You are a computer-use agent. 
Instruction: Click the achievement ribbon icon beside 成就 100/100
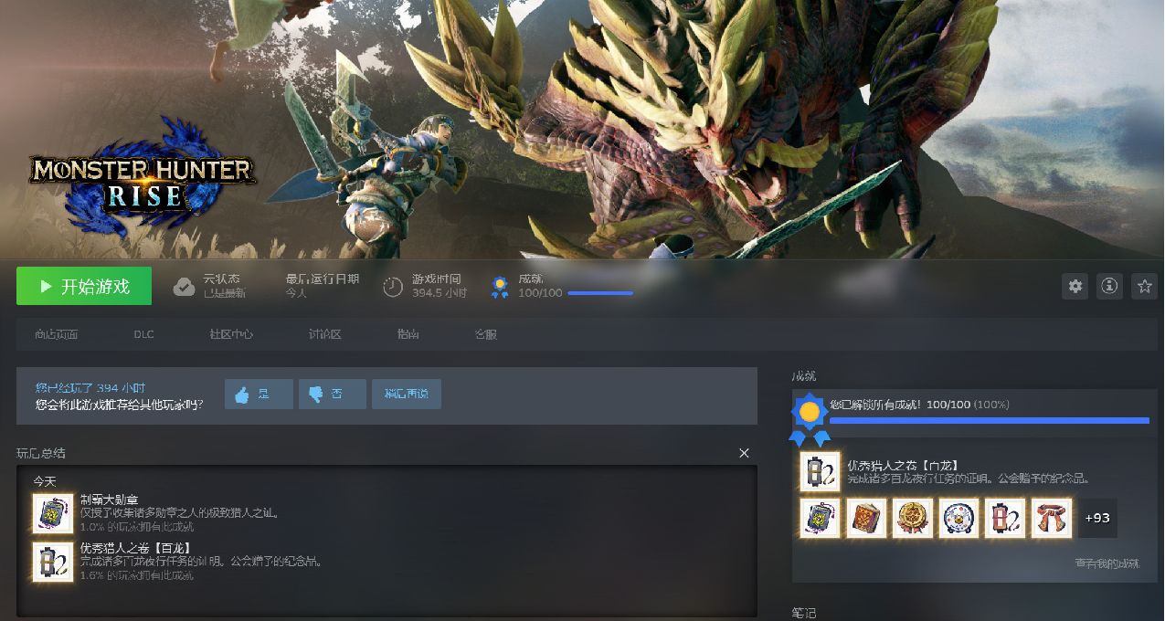click(x=500, y=287)
